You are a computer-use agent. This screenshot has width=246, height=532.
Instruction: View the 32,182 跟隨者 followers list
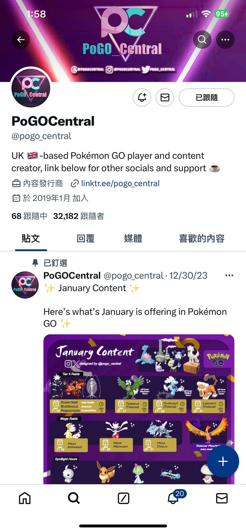point(78,216)
